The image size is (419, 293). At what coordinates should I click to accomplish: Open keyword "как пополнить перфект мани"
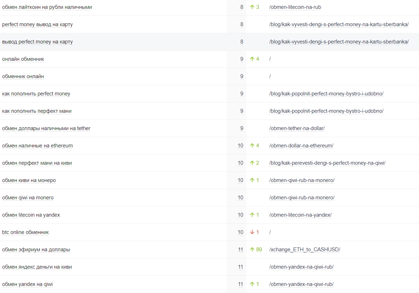click(x=37, y=111)
